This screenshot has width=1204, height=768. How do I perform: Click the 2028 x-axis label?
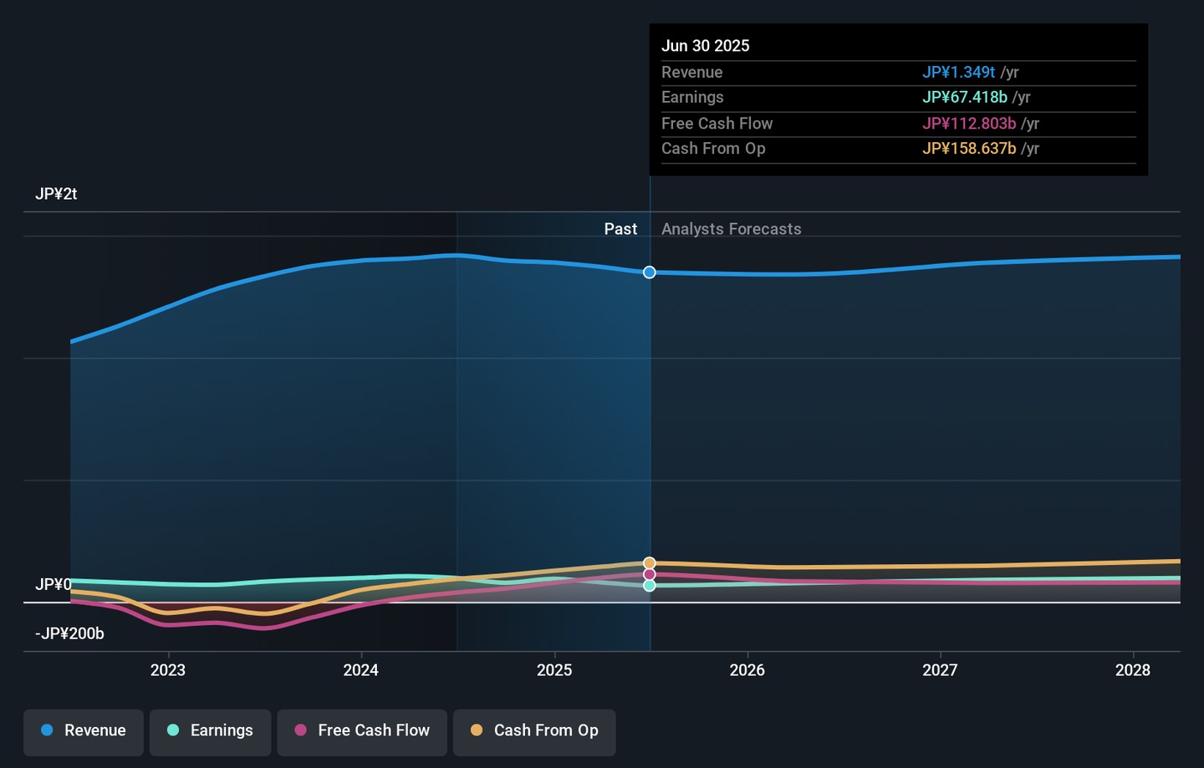tap(1132, 670)
